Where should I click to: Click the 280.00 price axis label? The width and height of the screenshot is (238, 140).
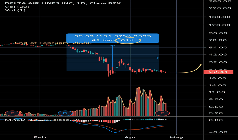[x=220, y=1]
